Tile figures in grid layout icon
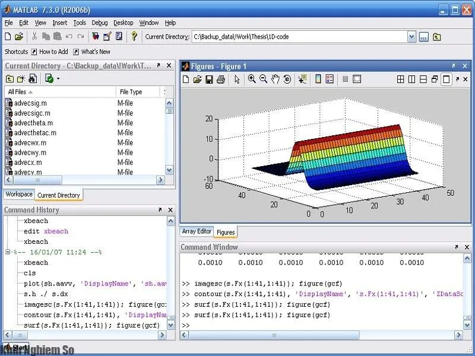This screenshot has width=475, height=356. point(400,80)
